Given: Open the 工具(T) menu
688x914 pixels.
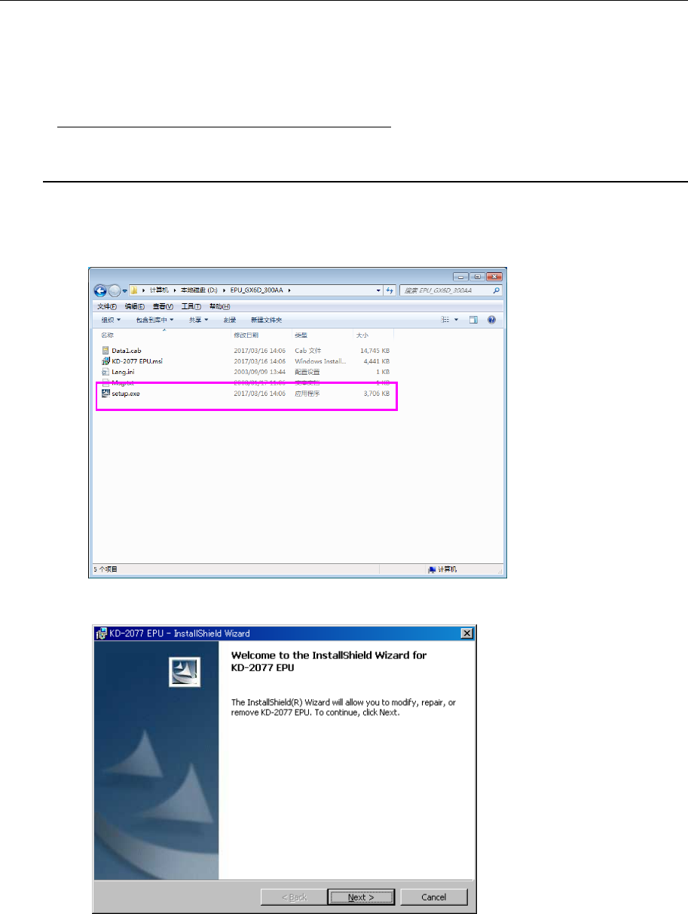Looking at the screenshot, I should tap(191, 307).
